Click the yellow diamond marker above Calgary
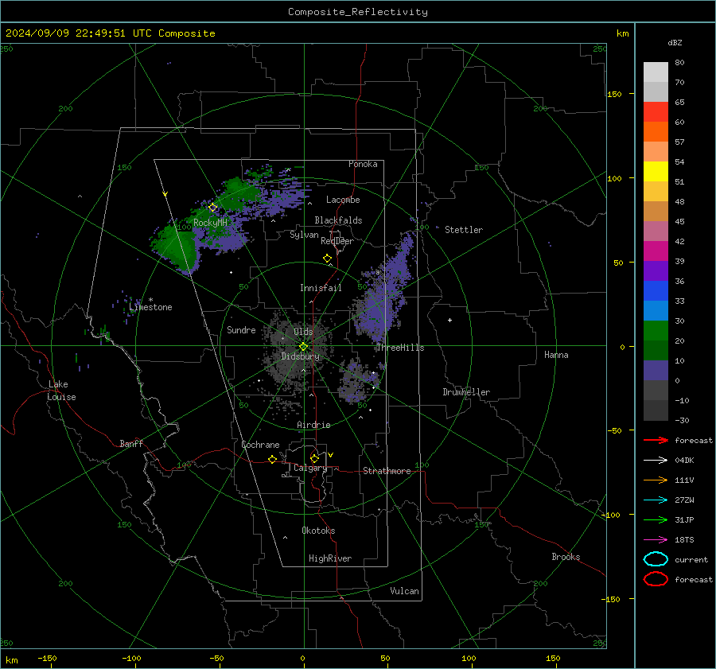 coord(314,458)
